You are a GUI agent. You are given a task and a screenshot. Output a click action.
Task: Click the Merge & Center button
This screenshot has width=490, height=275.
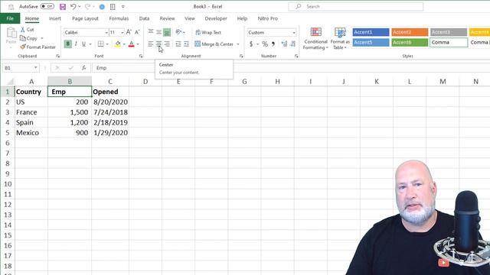pos(214,44)
